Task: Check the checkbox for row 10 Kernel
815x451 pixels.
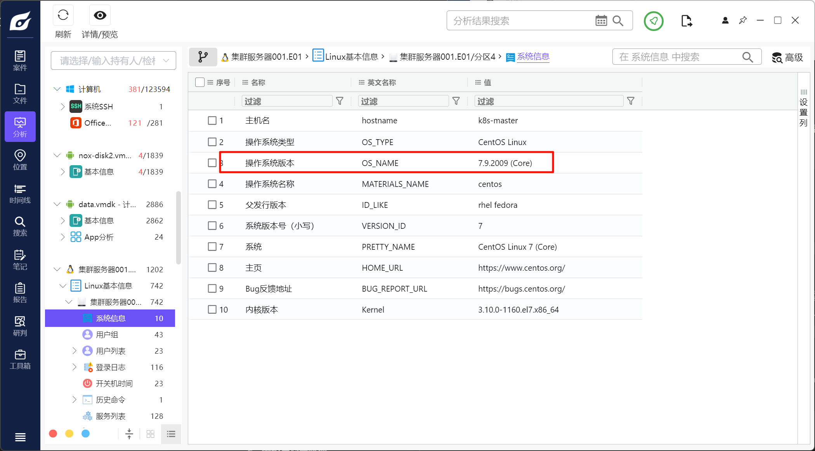Action: click(x=212, y=309)
